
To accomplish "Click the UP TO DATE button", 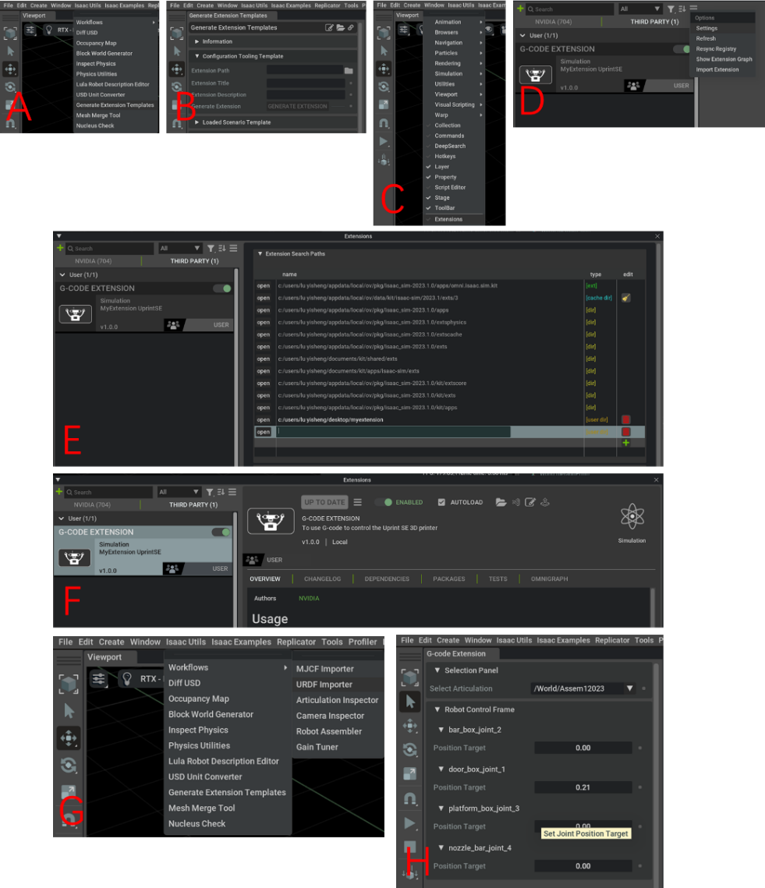I will (324, 502).
